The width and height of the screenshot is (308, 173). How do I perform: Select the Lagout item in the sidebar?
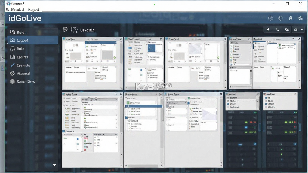pos(33,40)
